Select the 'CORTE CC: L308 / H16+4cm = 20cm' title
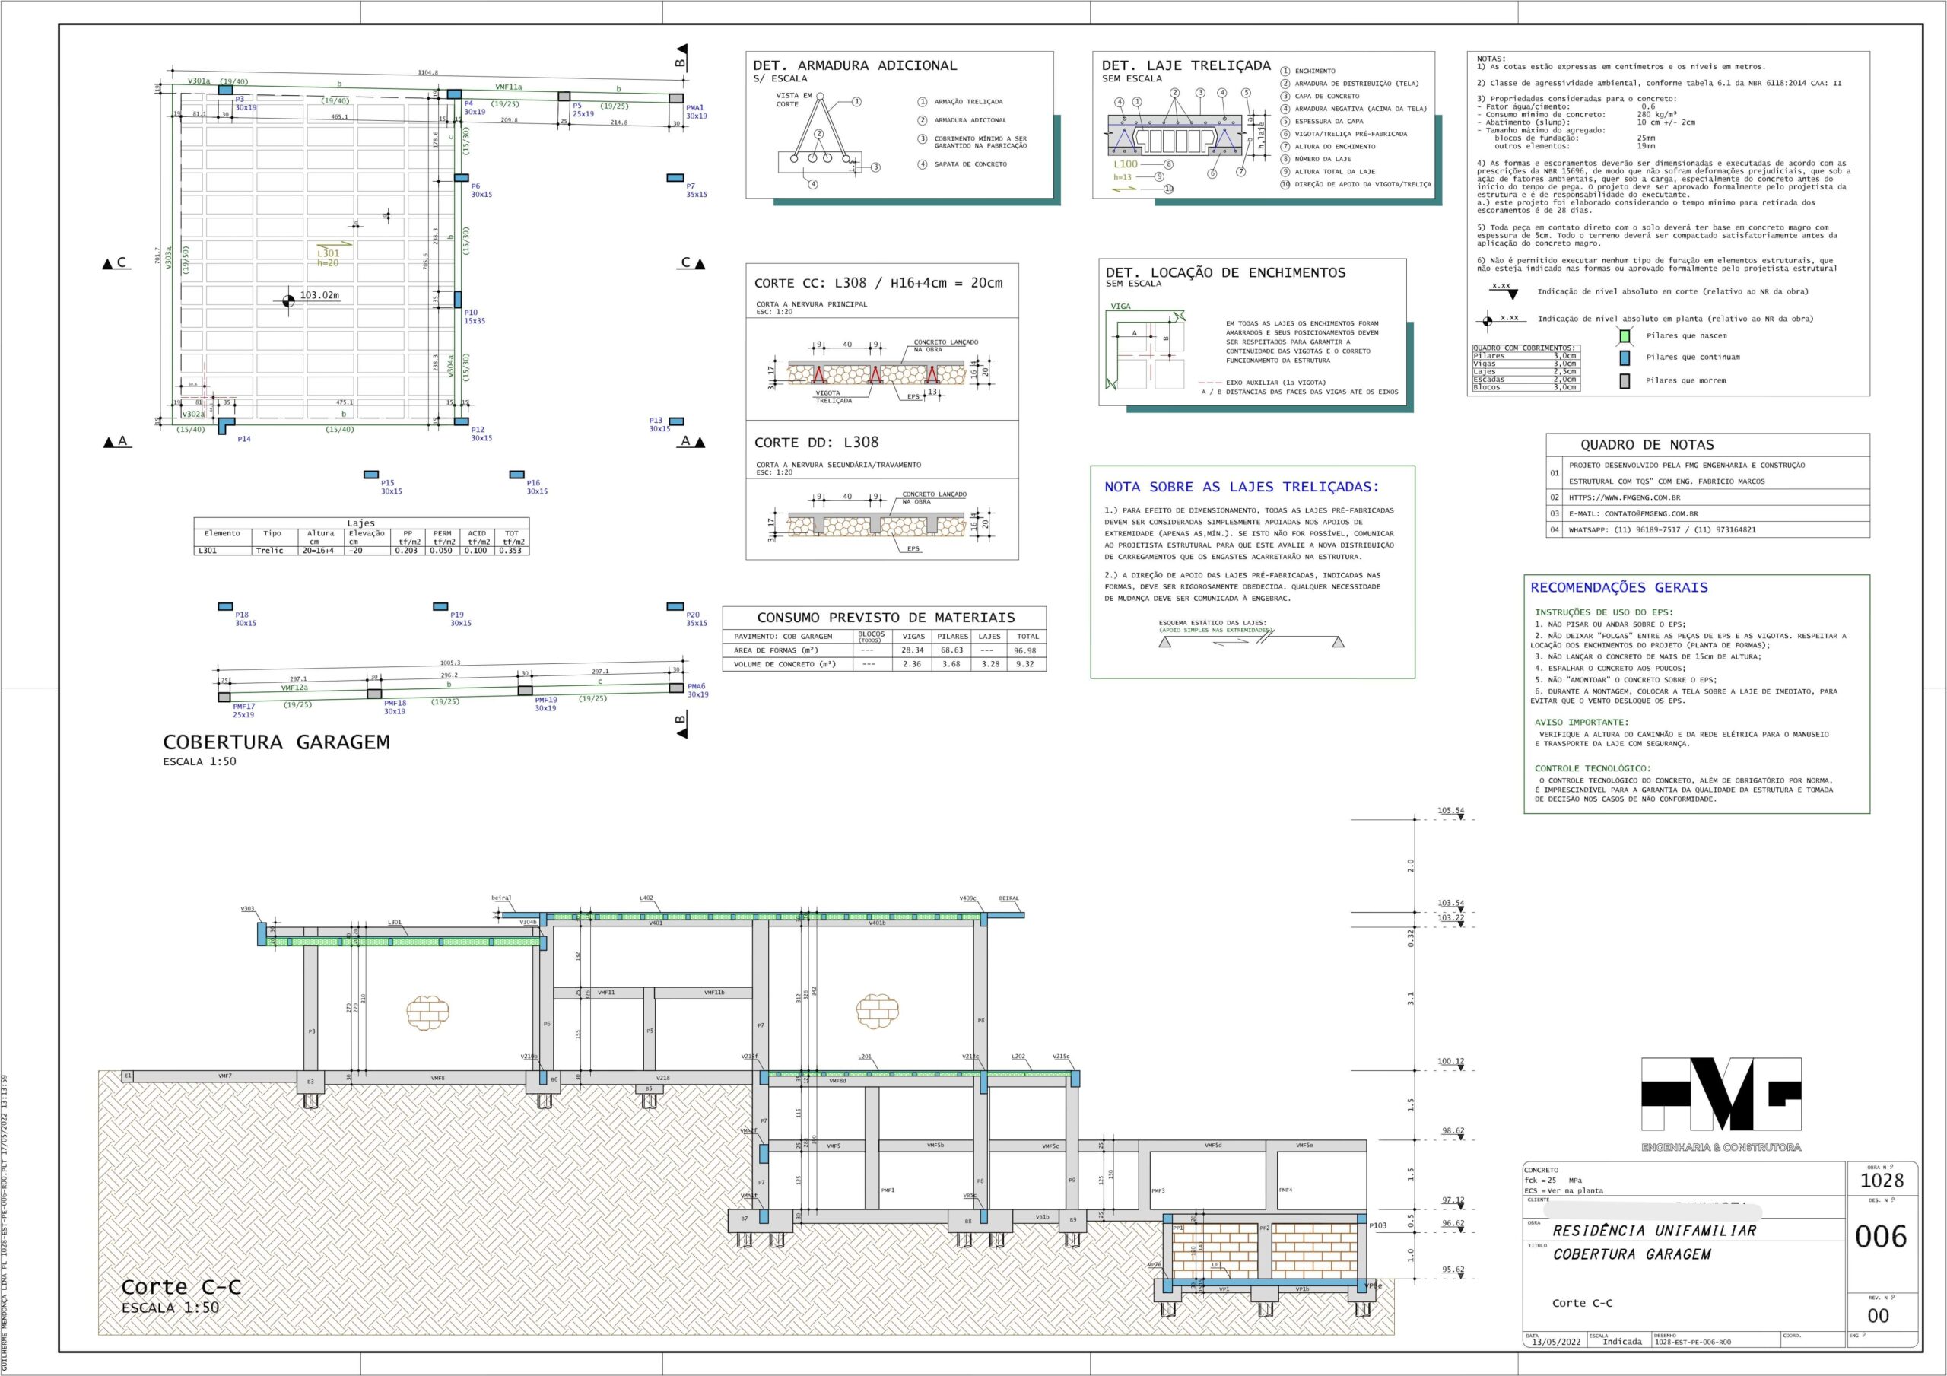Screen dimensions: 1947x1376 tap(878, 284)
